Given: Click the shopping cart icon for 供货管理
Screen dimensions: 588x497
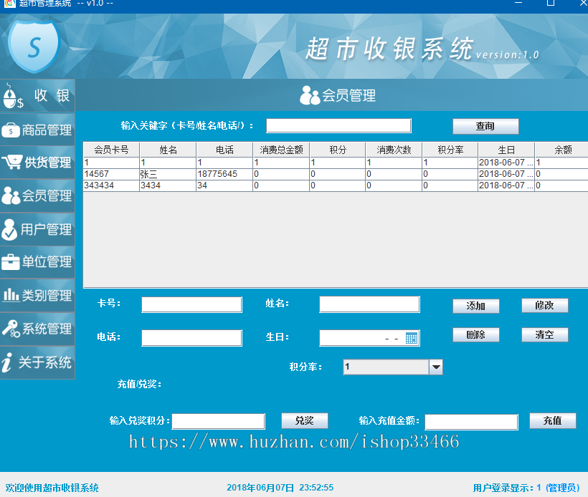Looking at the screenshot, I should click(12, 163).
